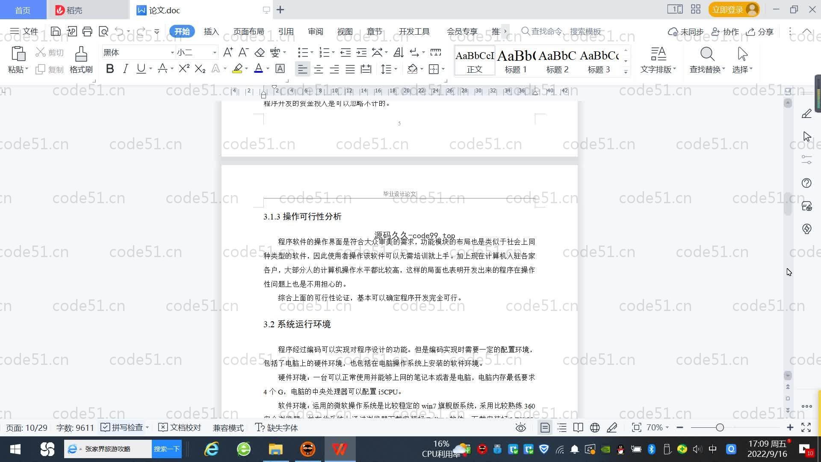Select the Format Painter brush
Screen dimensions: 821x462
(x=81, y=54)
